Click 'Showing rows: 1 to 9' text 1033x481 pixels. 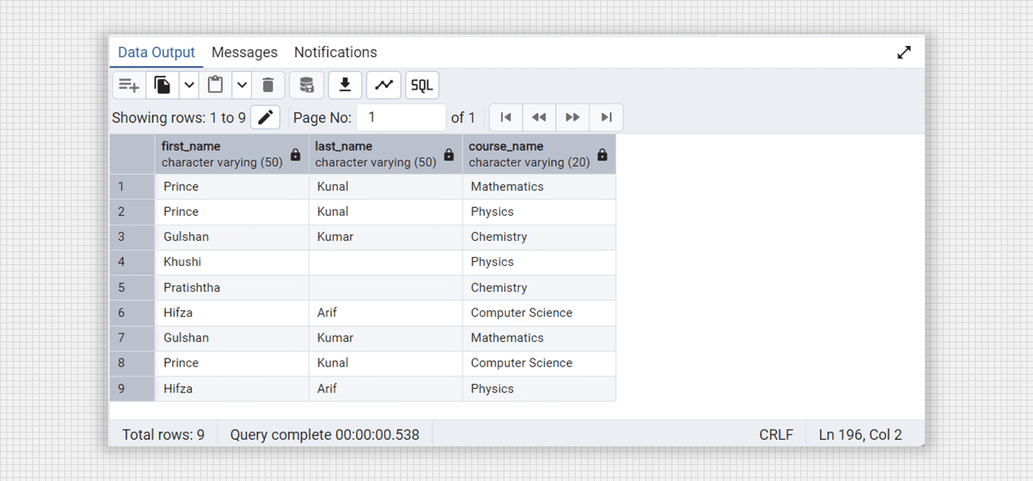pyautogui.click(x=178, y=118)
